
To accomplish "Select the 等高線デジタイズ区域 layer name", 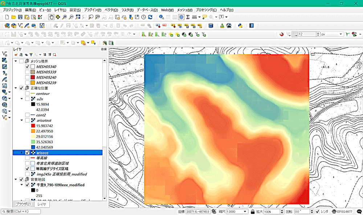I will (52, 169).
